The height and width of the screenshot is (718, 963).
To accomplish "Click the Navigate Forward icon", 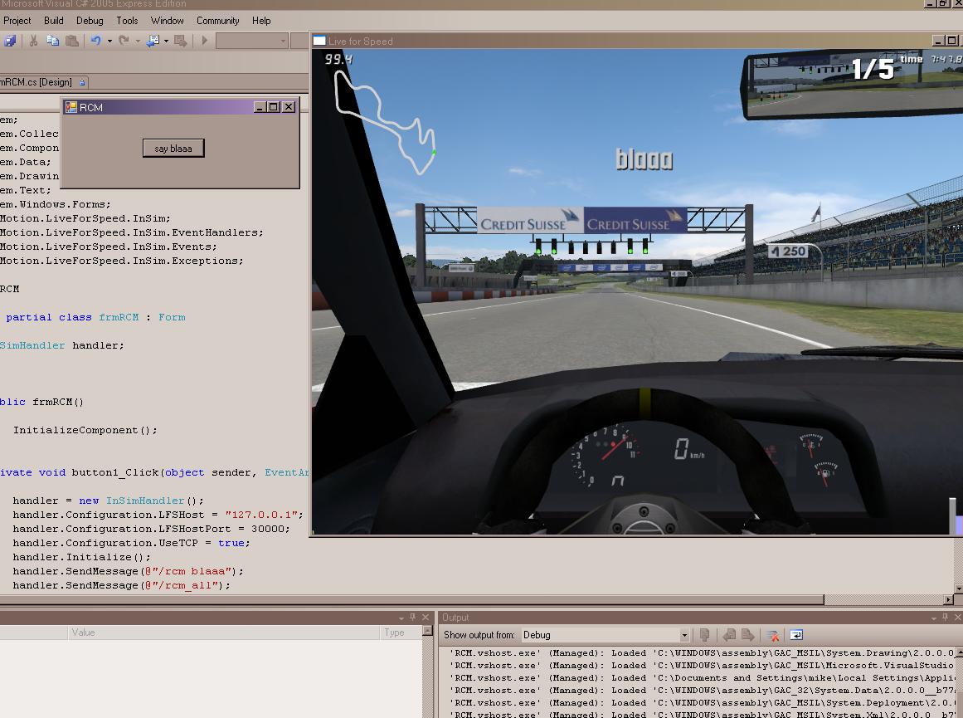I will pos(180,42).
